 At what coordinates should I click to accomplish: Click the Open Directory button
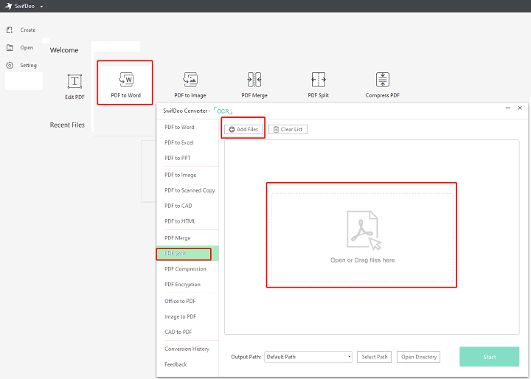[x=419, y=357]
